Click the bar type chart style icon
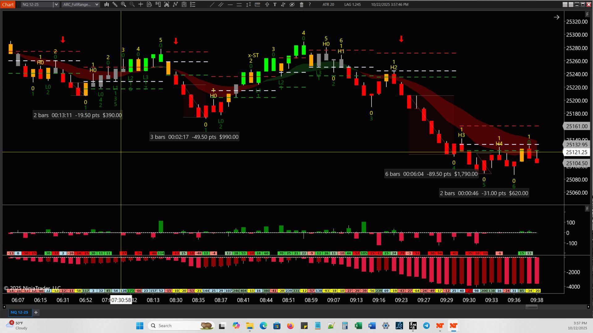Image resolution: width=593 pixels, height=333 pixels. click(x=107, y=4)
